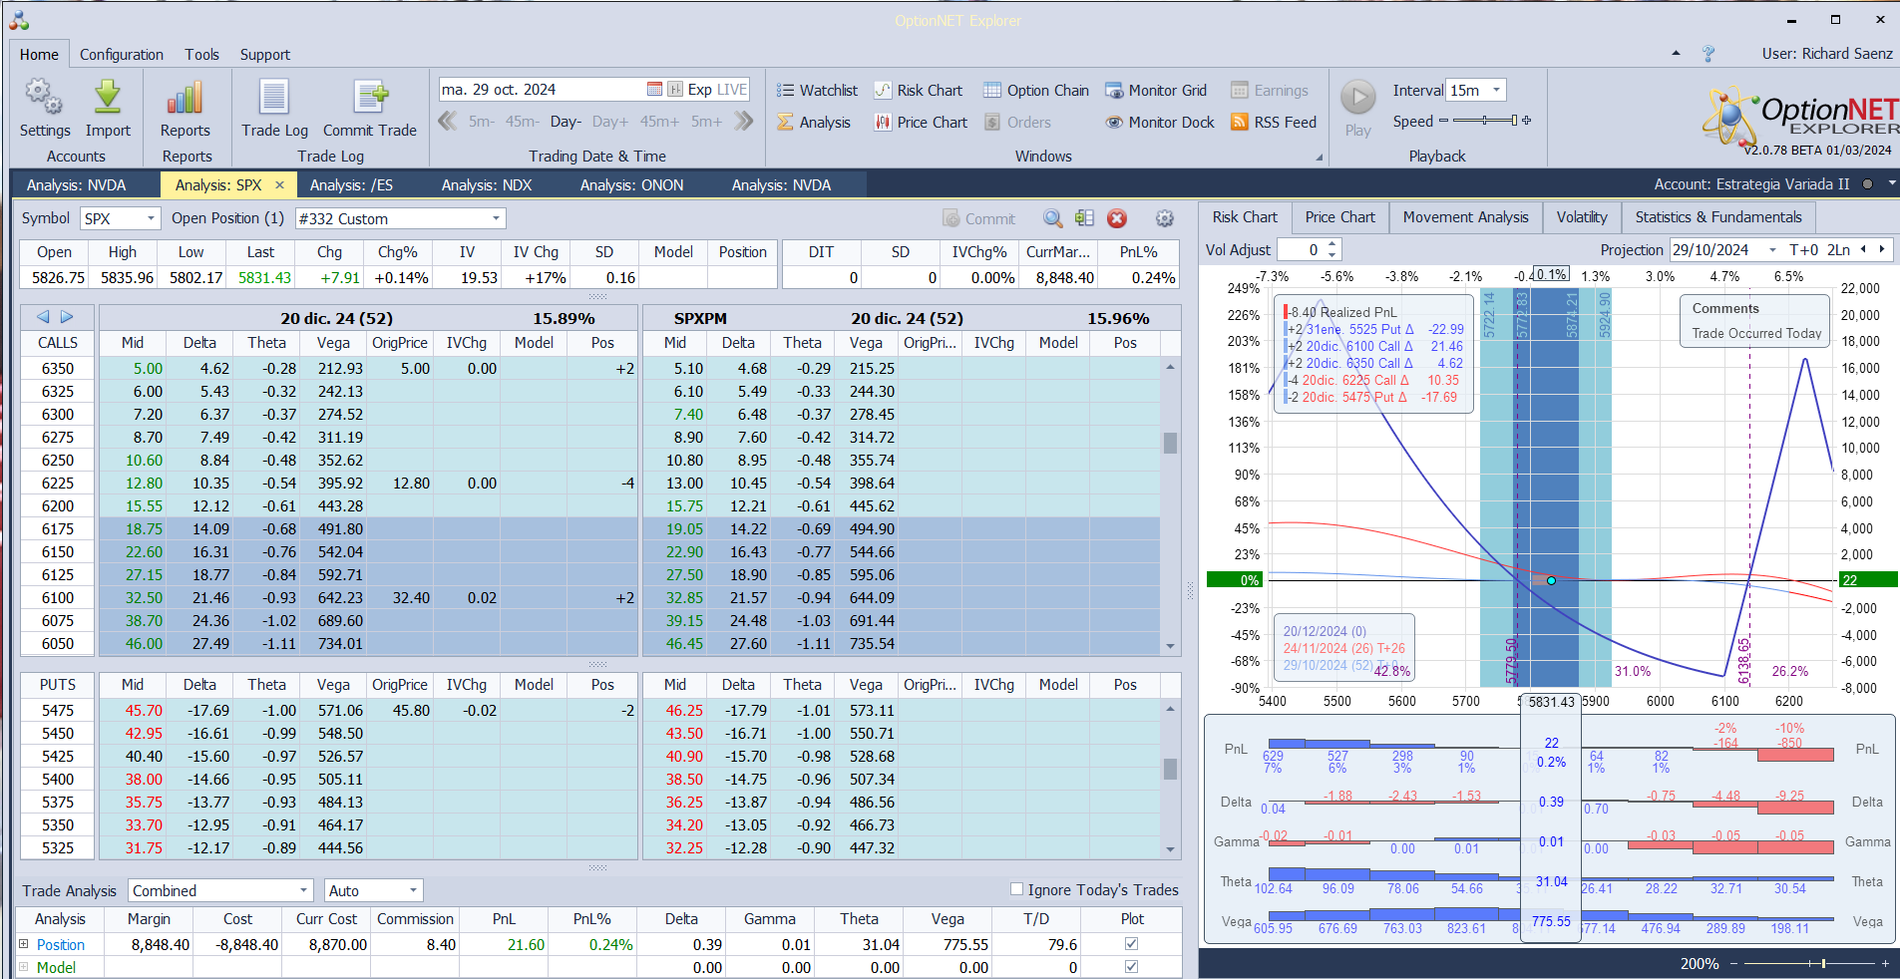Toggle Plot checkbox for Position row
Screen dimensions: 1900x979
pyautogui.click(x=1131, y=943)
